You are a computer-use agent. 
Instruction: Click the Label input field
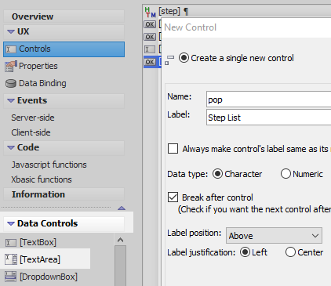268,118
